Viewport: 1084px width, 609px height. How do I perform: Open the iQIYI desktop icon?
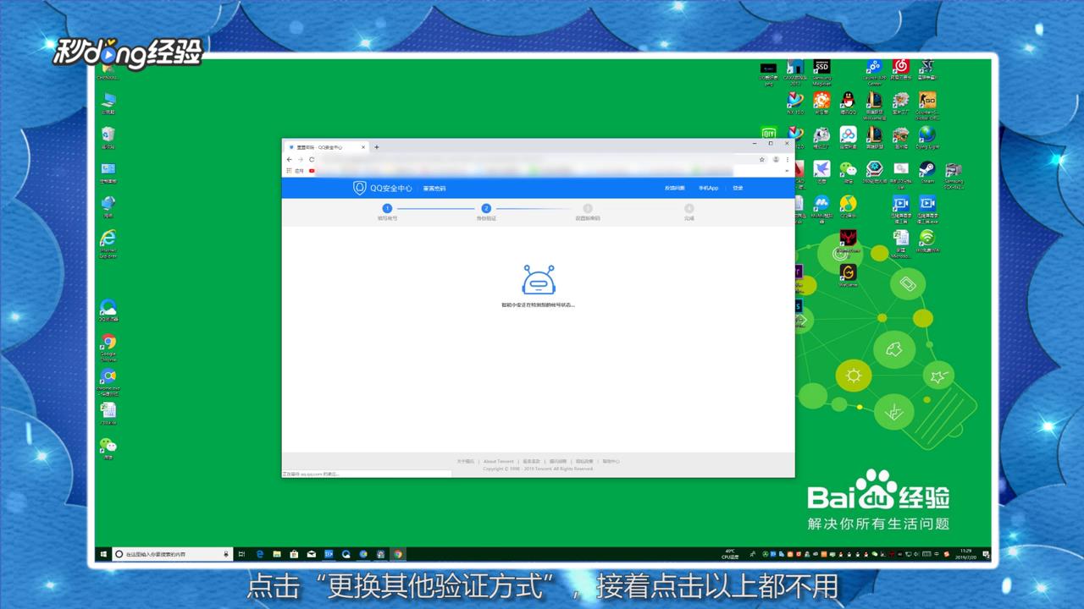coord(768,134)
